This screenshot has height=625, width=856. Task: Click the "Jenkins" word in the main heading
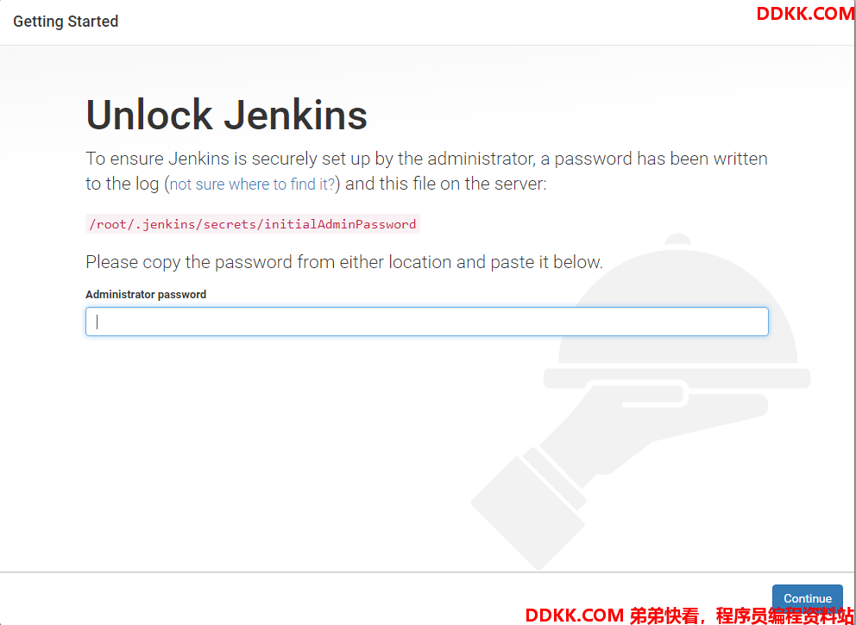pyautogui.click(x=295, y=115)
